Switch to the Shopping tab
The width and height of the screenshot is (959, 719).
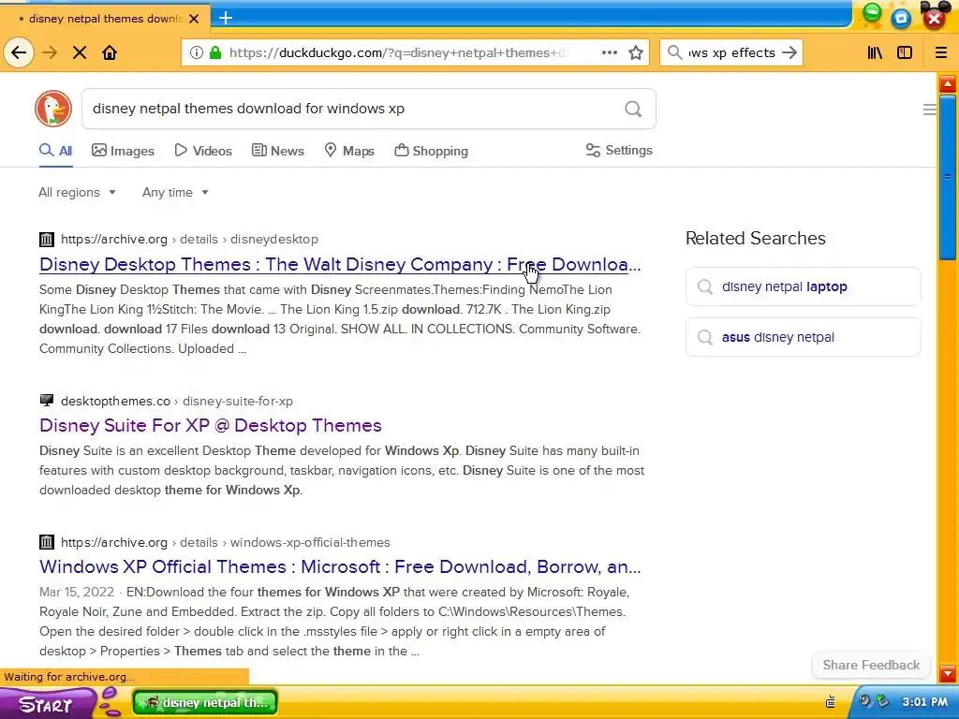point(431,151)
